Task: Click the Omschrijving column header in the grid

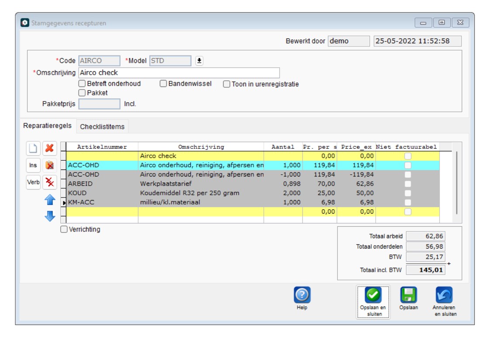Action: point(201,147)
